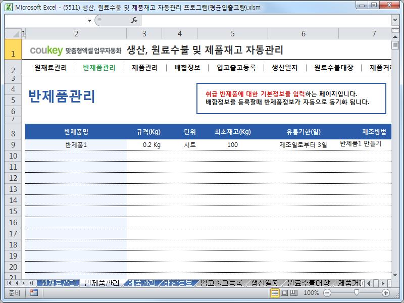Click the 최초재고(Kg) column heading

point(233,132)
